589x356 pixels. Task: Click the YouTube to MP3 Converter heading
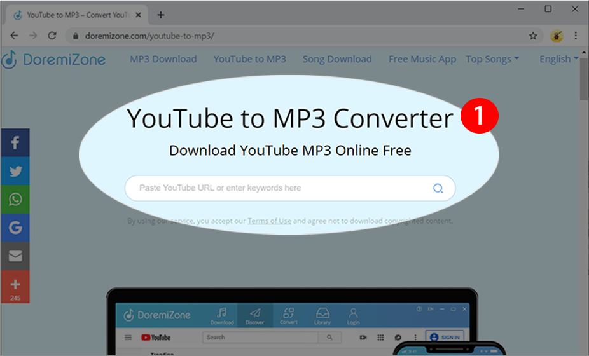(290, 119)
